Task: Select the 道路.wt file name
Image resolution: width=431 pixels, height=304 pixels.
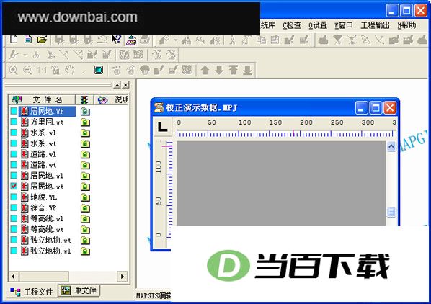Action: tap(43, 165)
